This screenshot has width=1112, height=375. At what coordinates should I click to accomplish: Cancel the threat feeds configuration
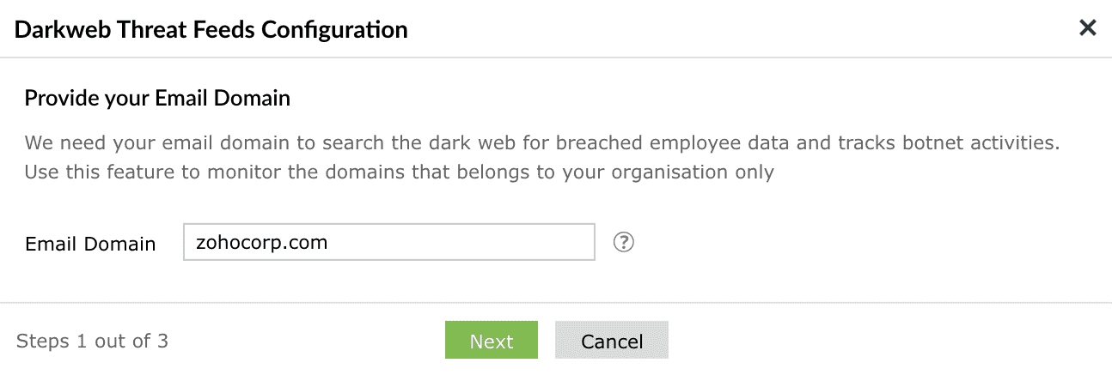611,341
